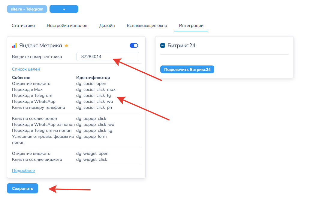Open the Список целей link
310x197 pixels.
tap(26, 69)
